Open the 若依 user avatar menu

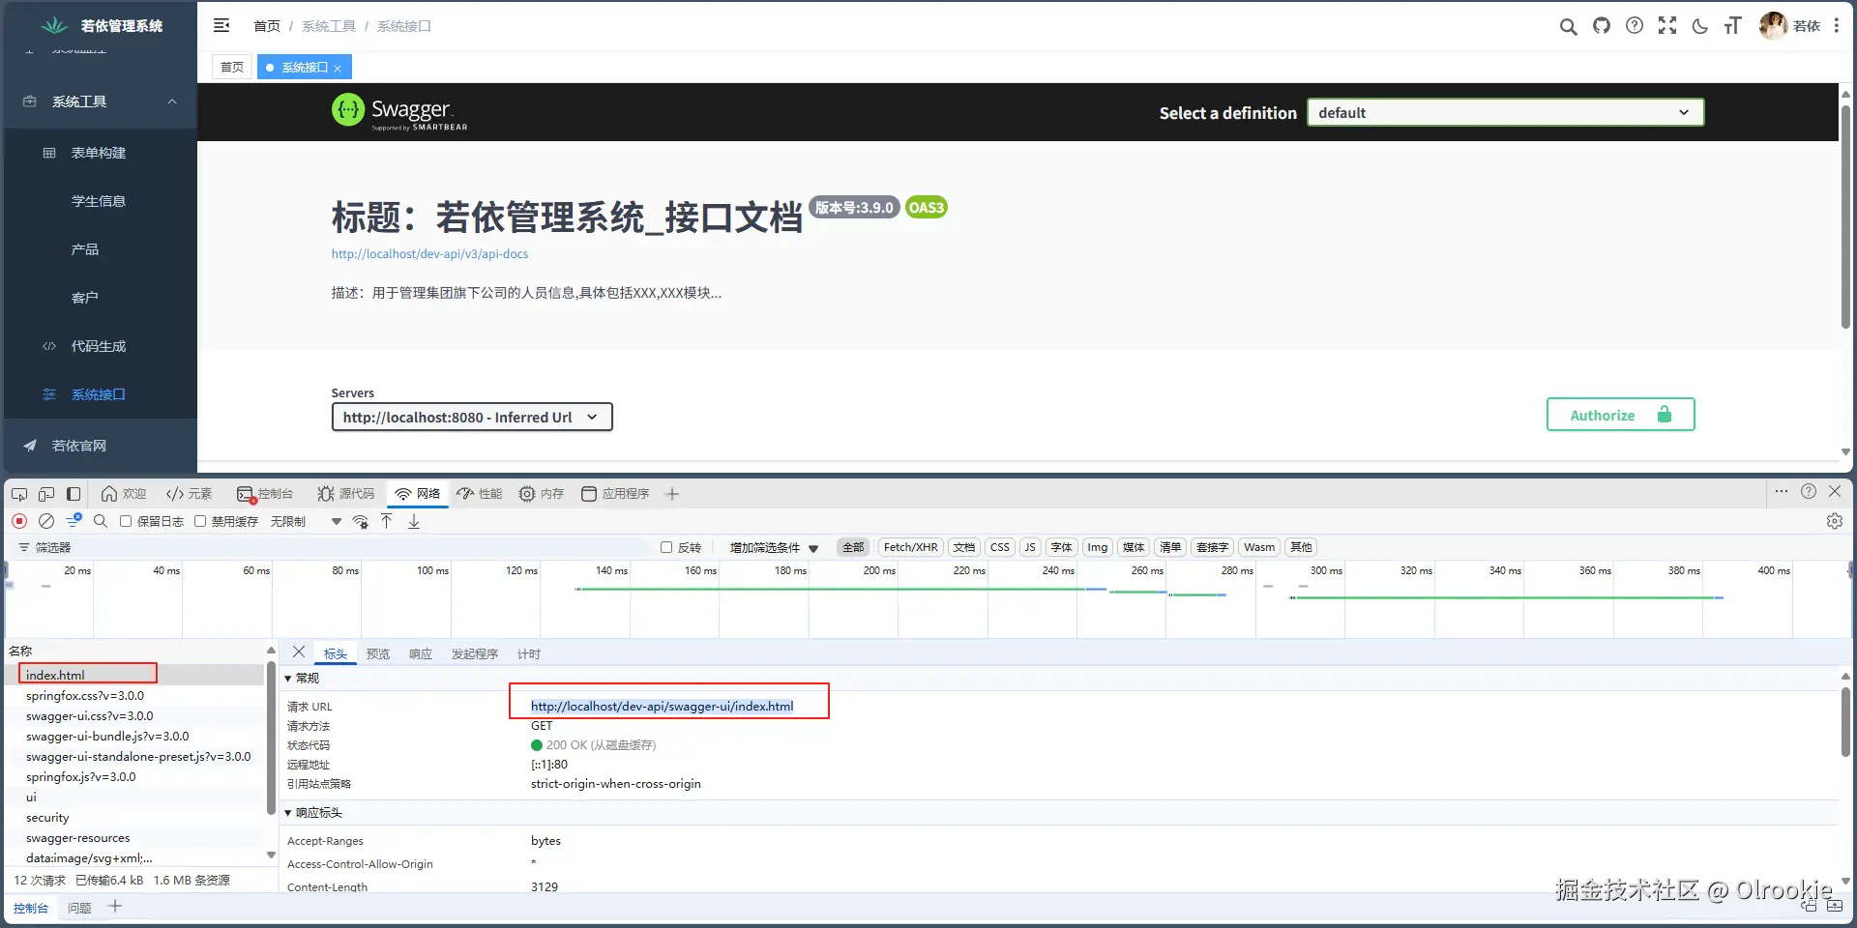[1789, 26]
